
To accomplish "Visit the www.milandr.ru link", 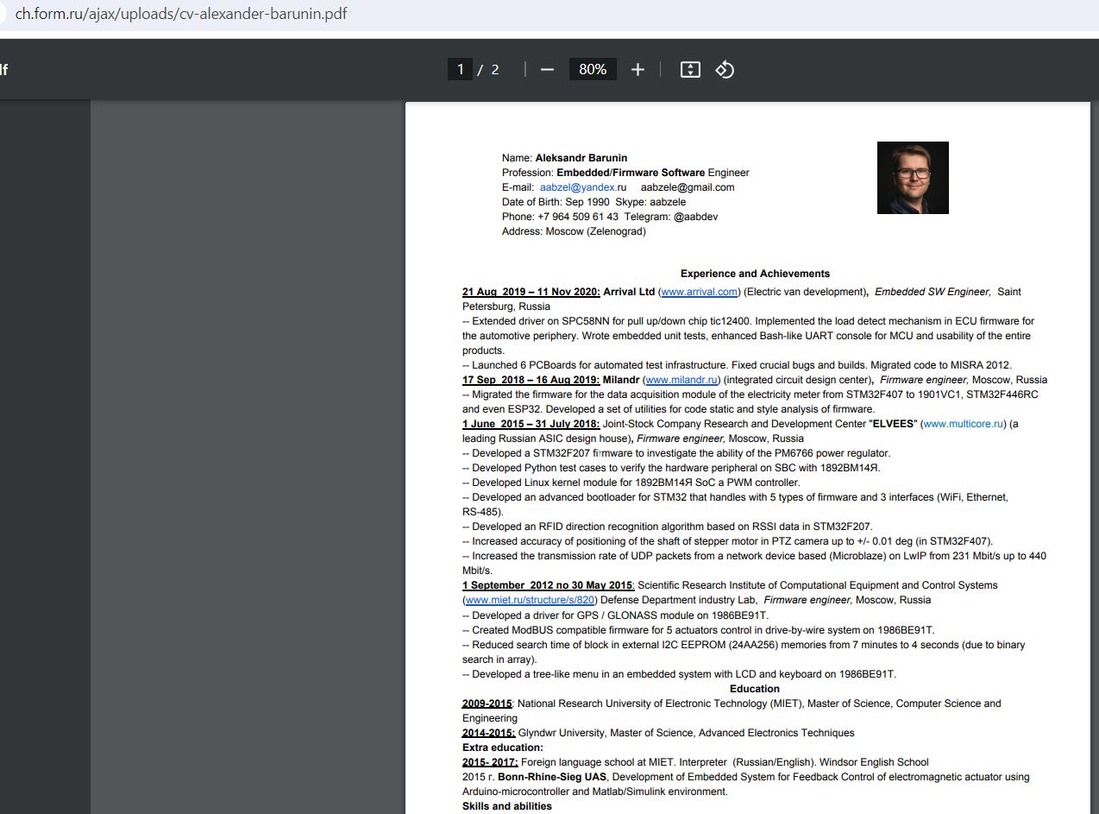I will 682,380.
